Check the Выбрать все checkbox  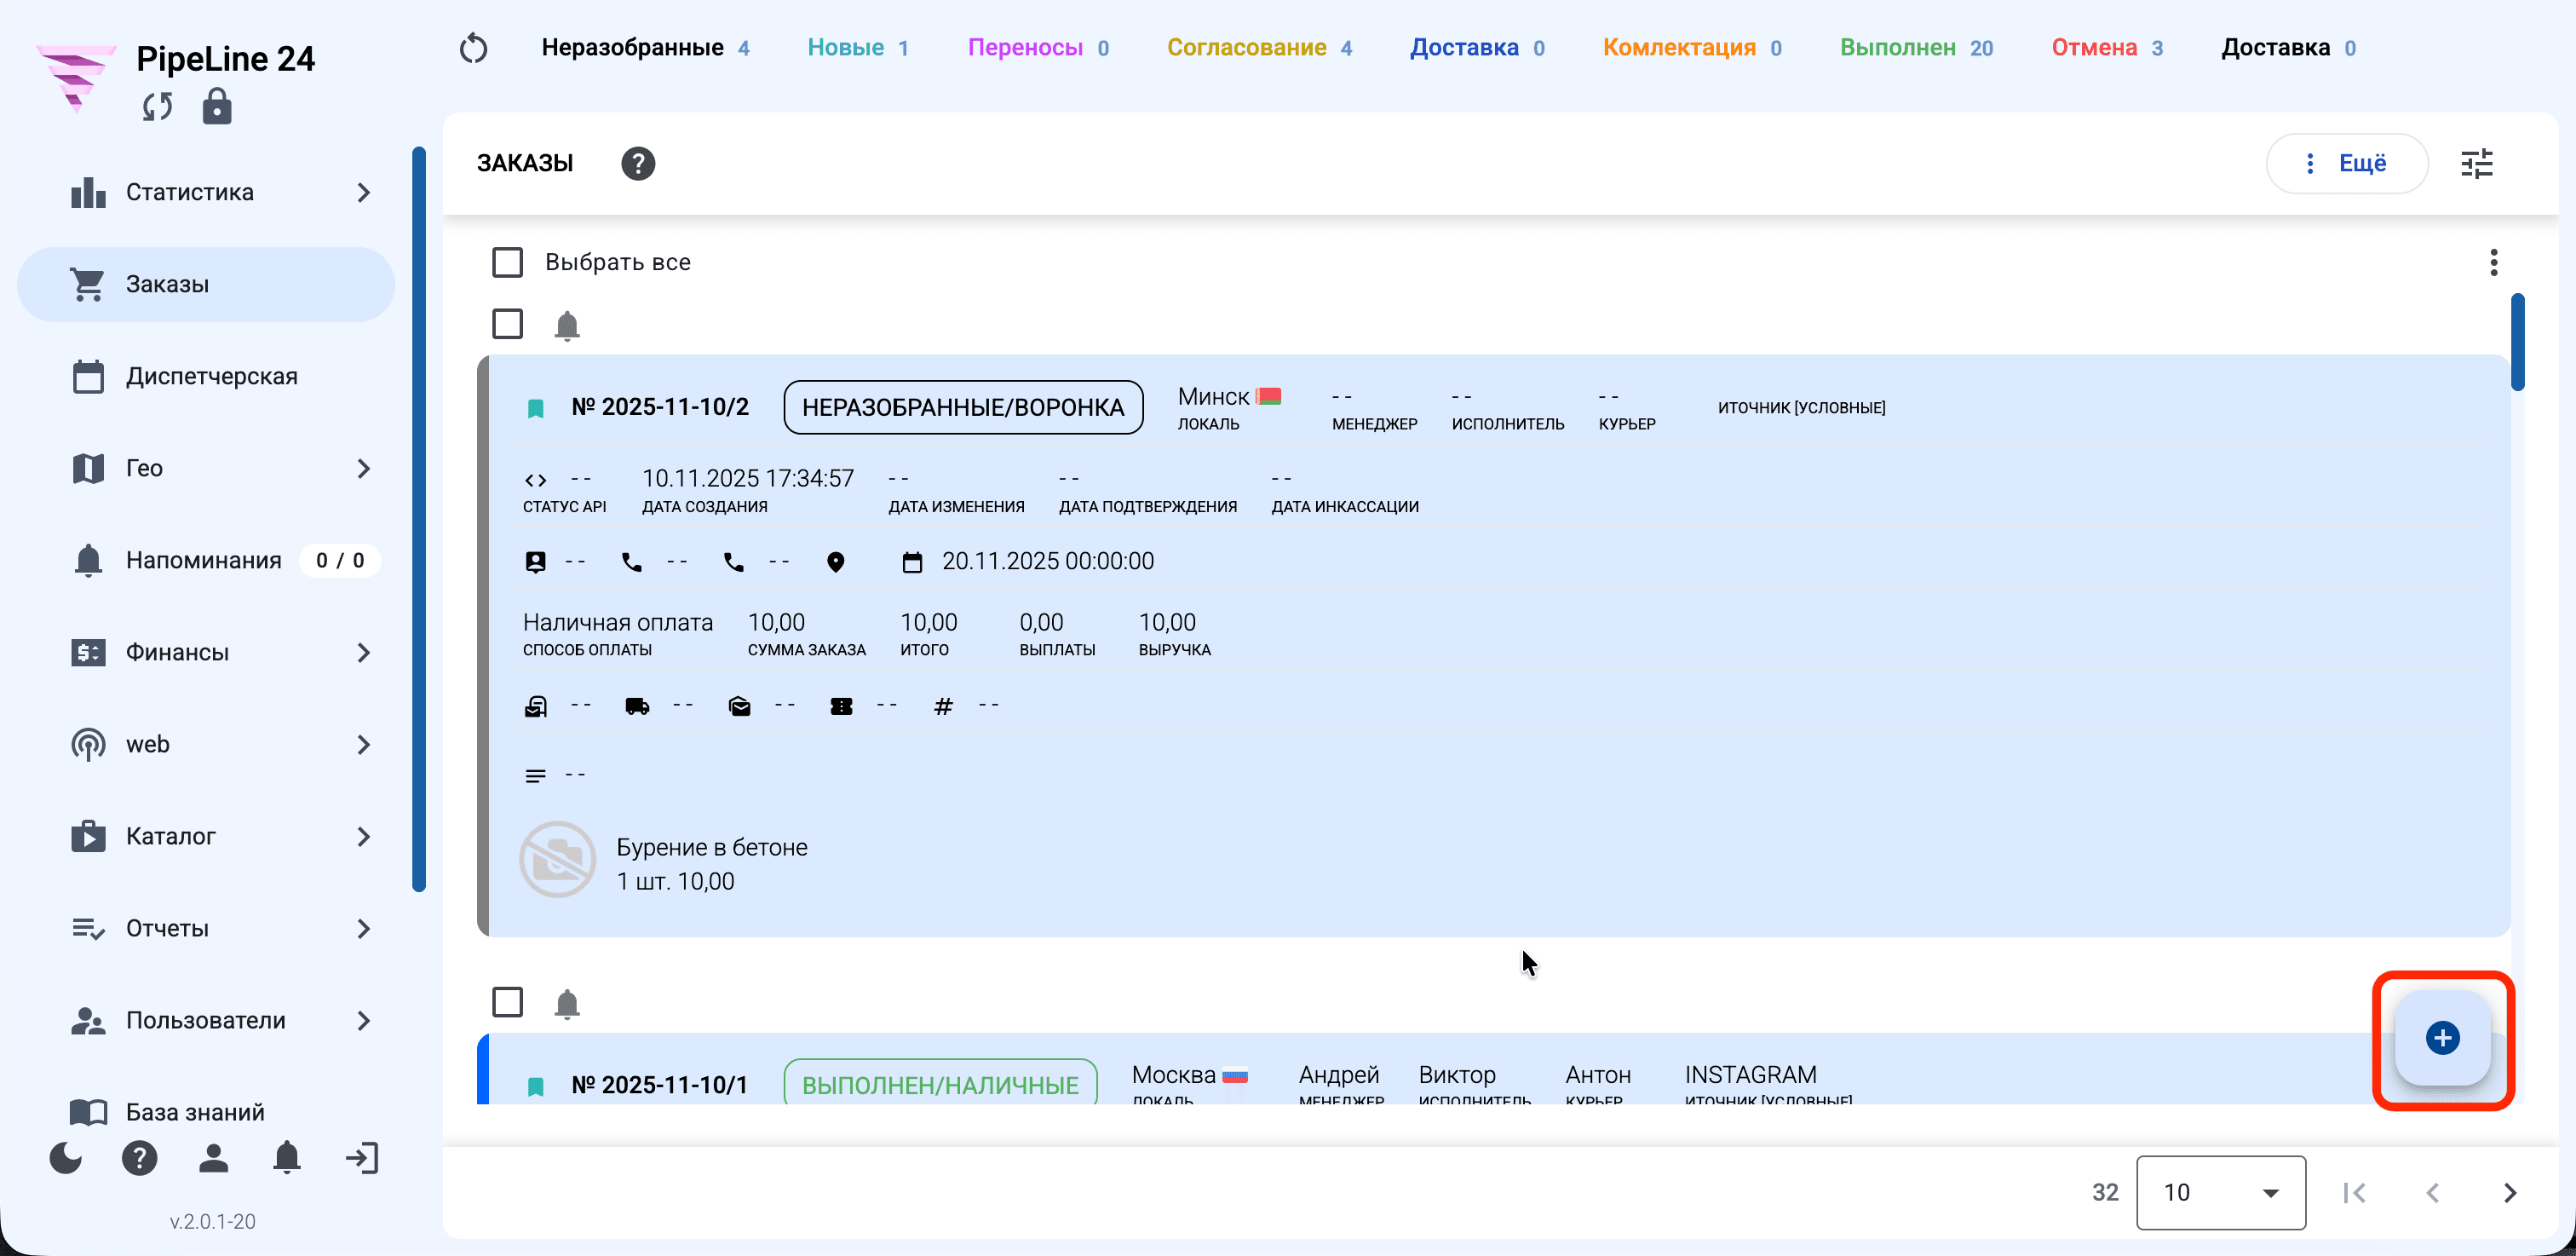pos(507,262)
